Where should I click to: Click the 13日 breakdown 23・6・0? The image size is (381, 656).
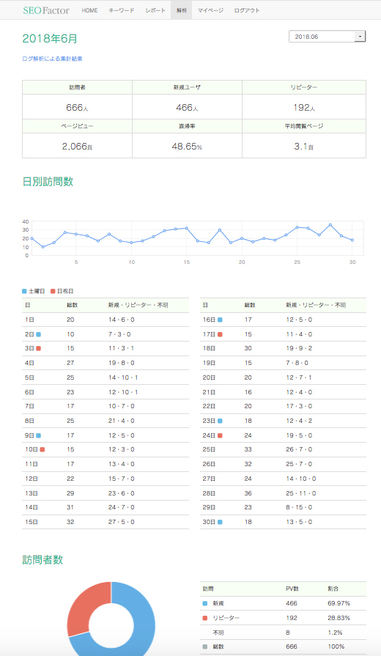[122, 493]
